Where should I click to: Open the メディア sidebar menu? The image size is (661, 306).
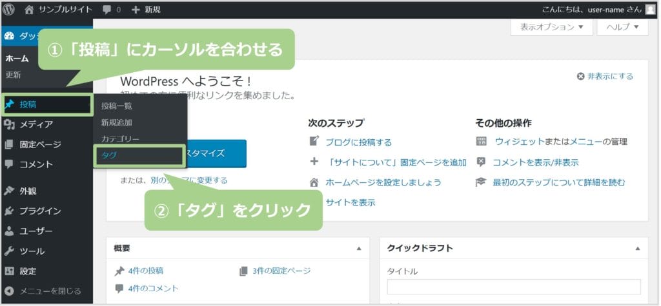click(x=46, y=124)
